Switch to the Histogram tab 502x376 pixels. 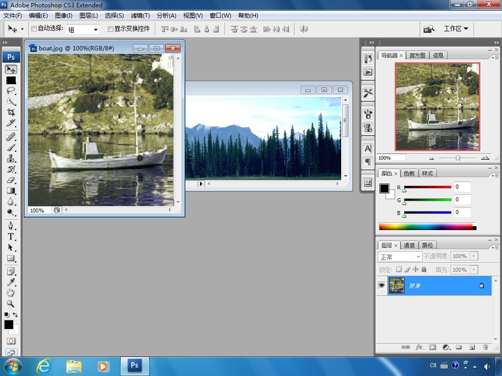pos(418,55)
